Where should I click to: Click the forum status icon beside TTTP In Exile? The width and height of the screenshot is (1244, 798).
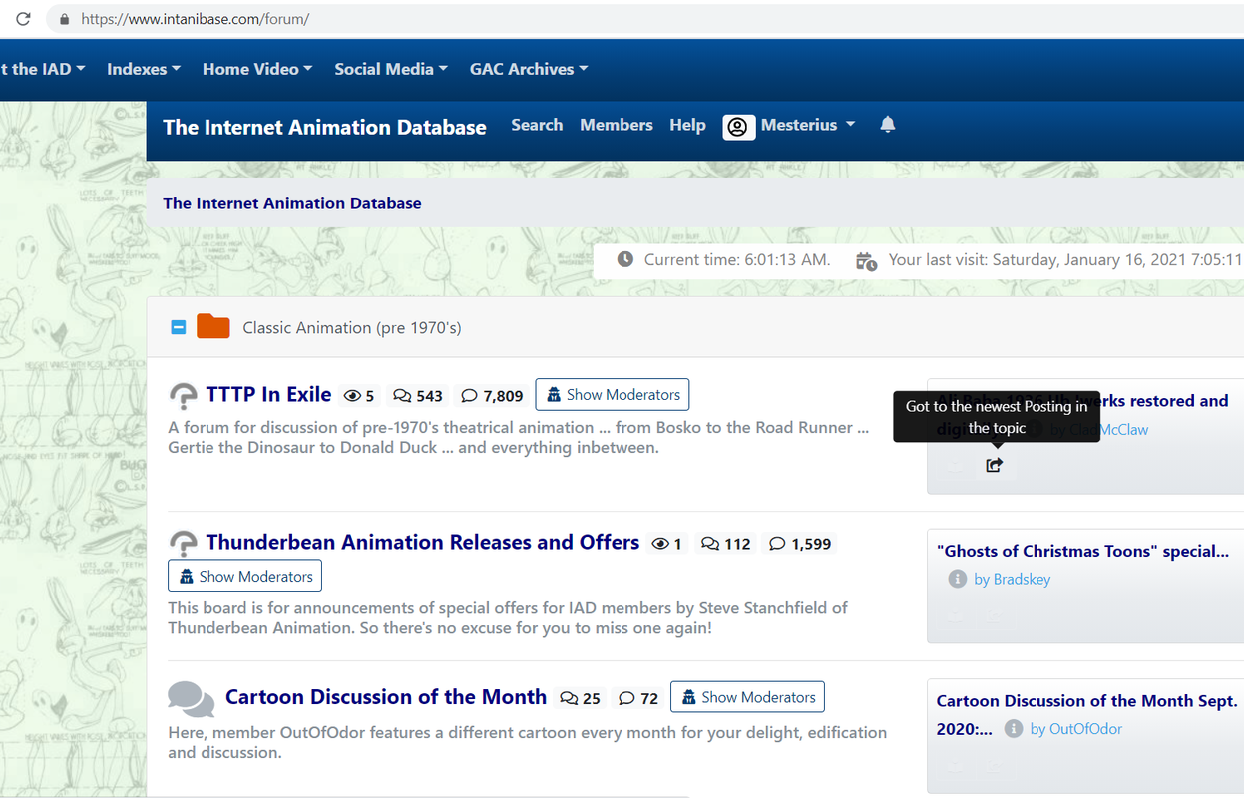coord(184,396)
